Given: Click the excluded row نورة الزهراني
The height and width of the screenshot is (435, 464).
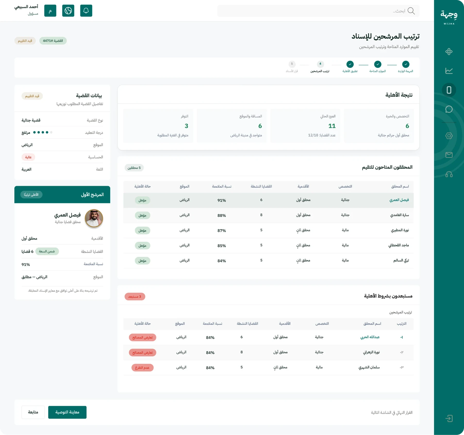Looking at the screenshot, I should [268, 352].
